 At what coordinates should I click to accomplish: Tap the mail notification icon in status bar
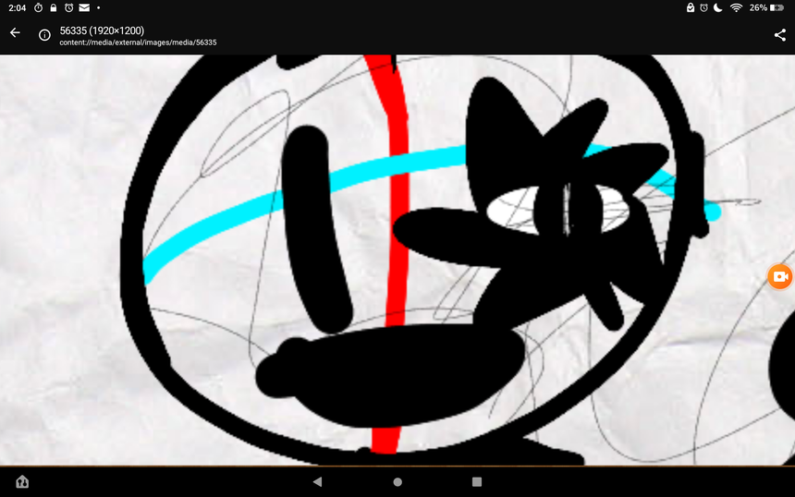(x=84, y=7)
